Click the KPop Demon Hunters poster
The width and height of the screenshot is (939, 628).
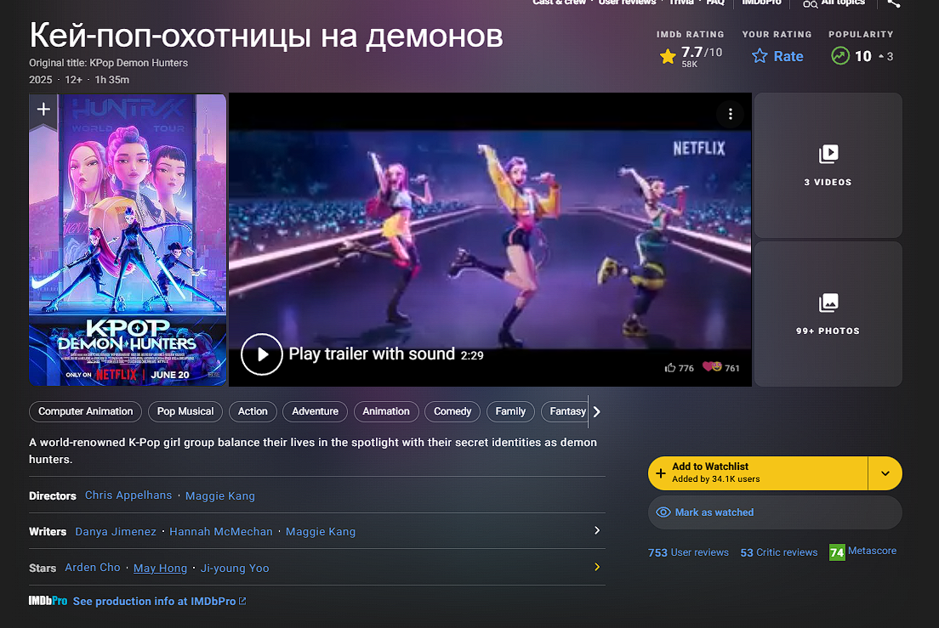pos(128,240)
